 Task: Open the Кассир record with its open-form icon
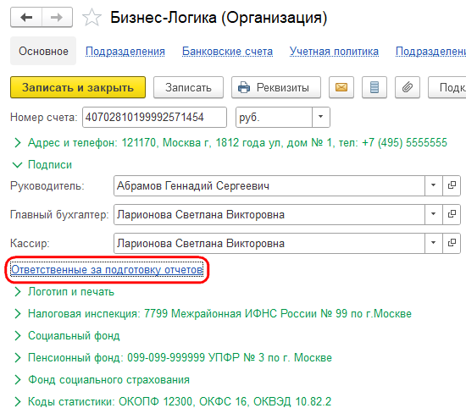pyautogui.click(x=452, y=243)
